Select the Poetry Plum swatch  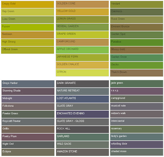[x=28, y=137]
